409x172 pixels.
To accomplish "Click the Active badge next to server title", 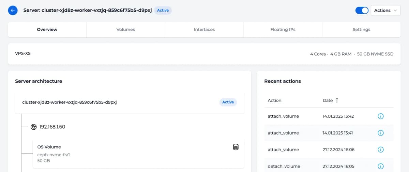I will [x=163, y=10].
